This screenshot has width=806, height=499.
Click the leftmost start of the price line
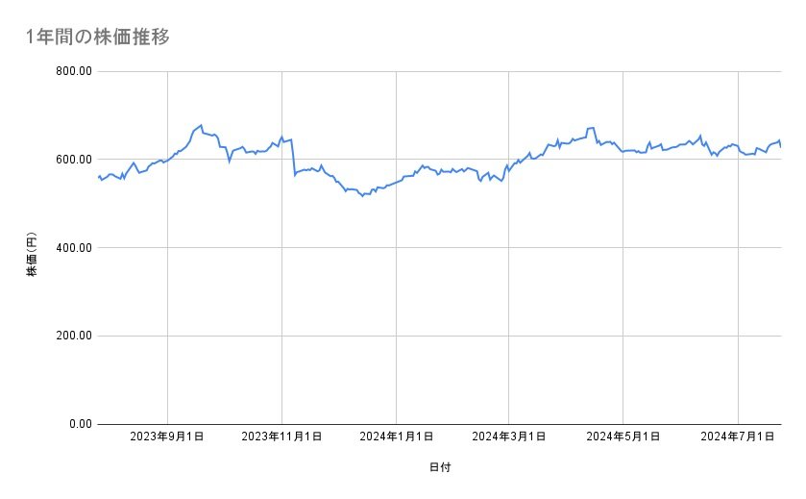[99, 176]
